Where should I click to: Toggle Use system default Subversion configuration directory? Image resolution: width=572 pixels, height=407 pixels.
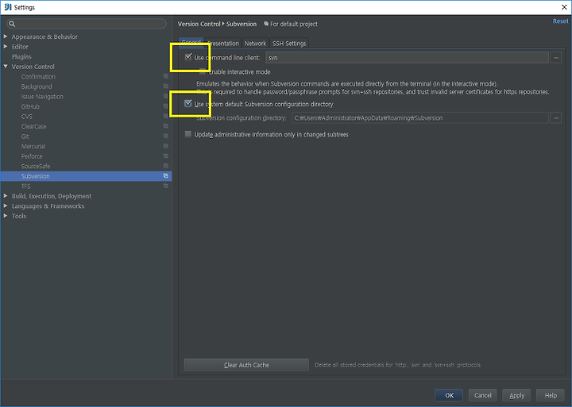[x=188, y=103]
